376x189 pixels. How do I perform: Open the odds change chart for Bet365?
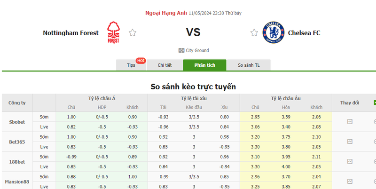(x=350, y=142)
